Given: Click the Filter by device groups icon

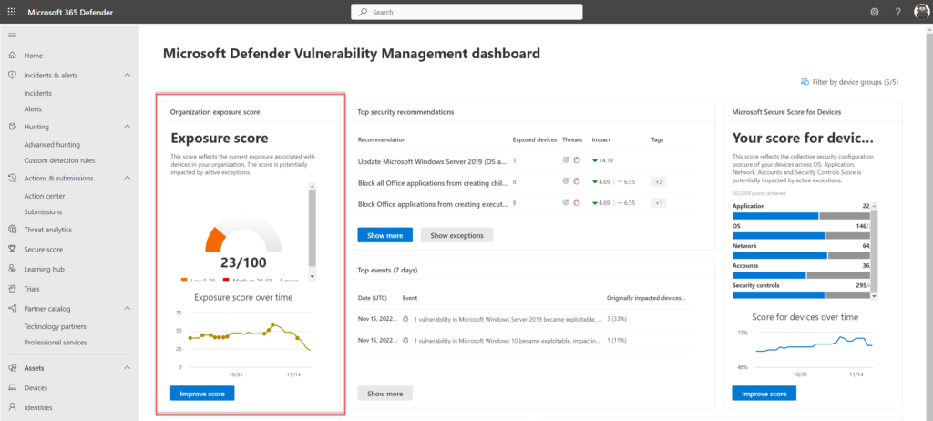Looking at the screenshot, I should click(805, 82).
